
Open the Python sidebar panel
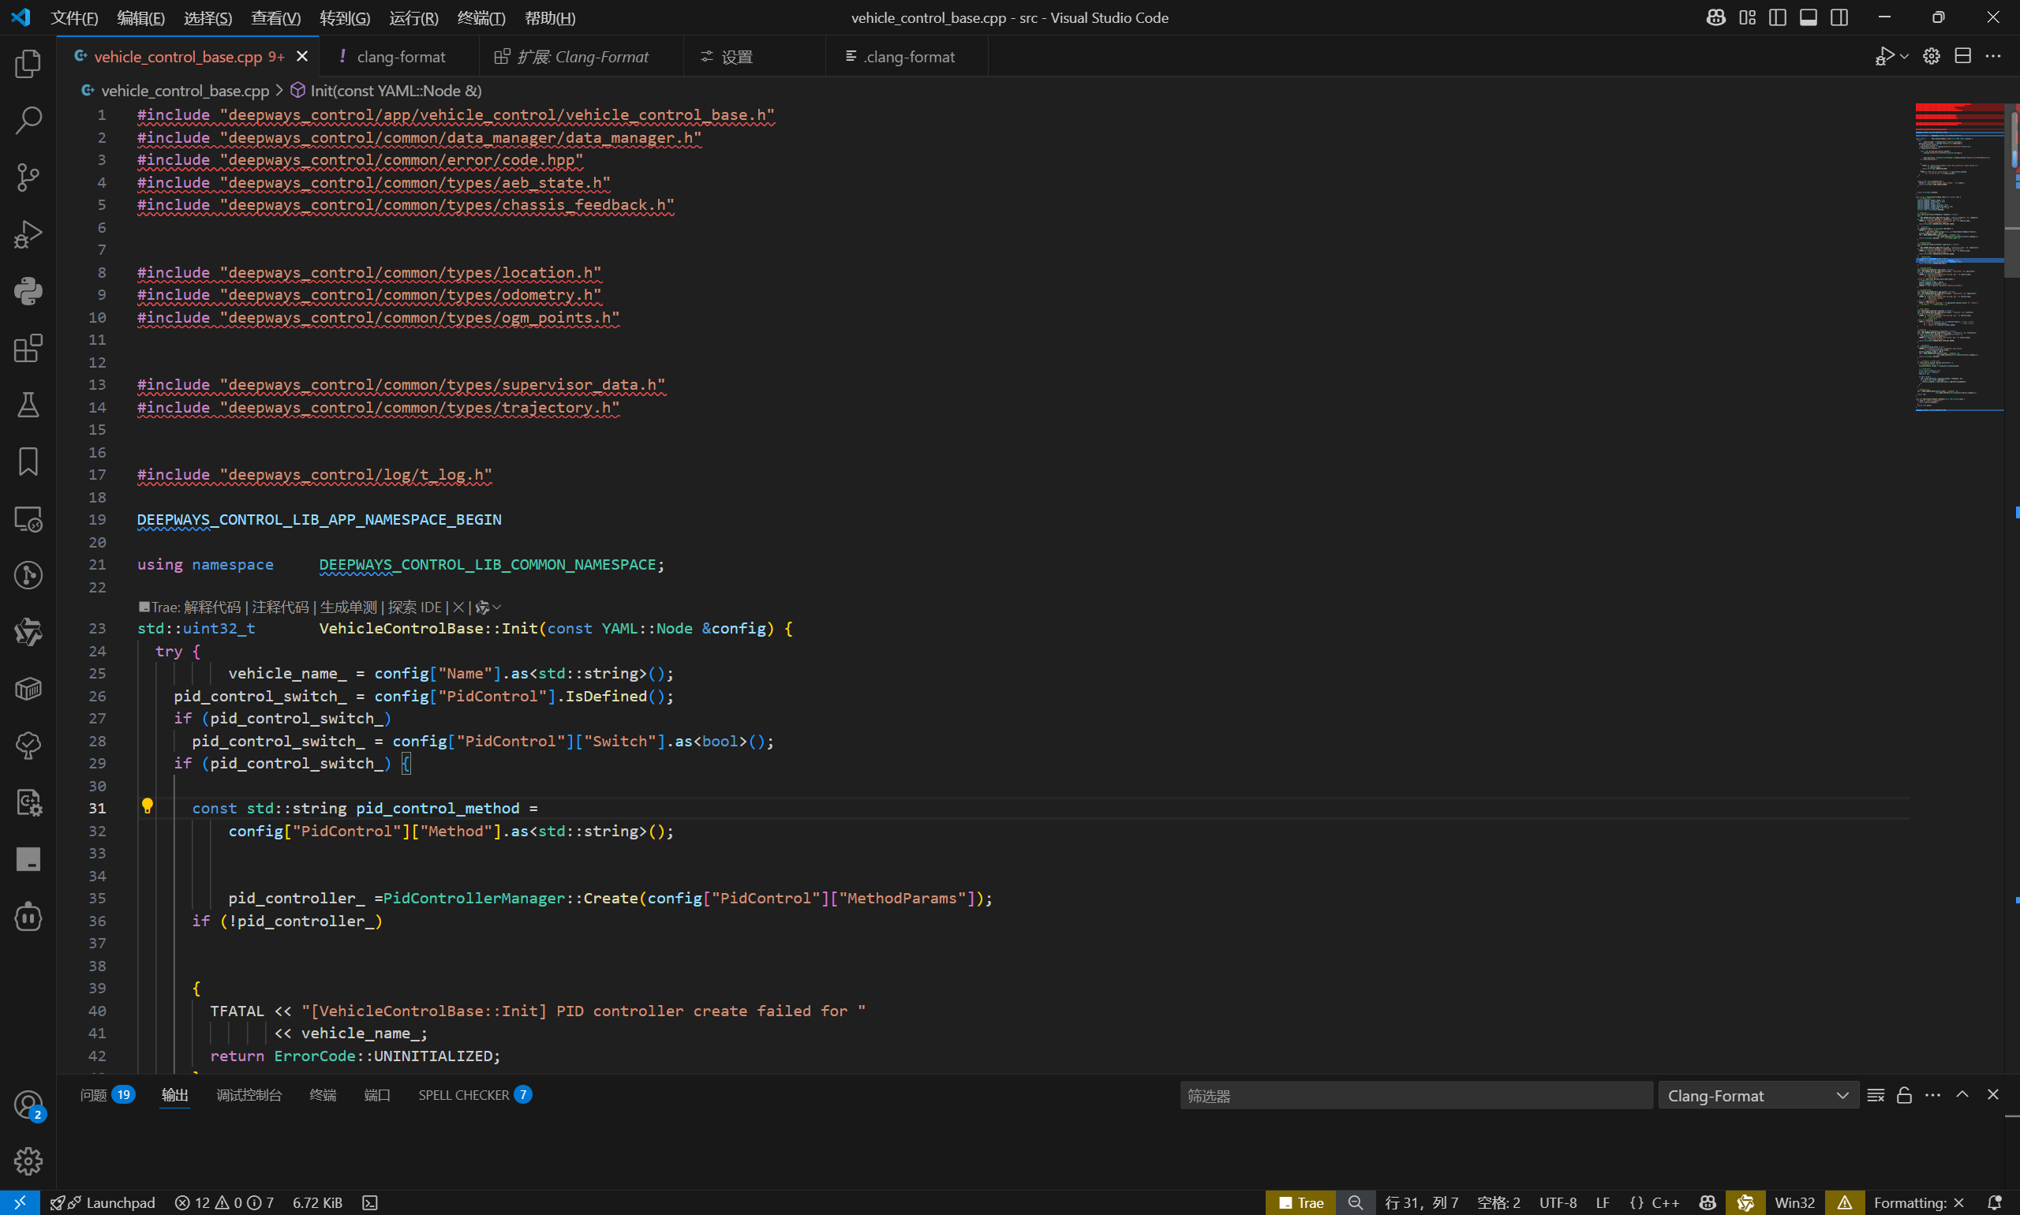[x=28, y=290]
